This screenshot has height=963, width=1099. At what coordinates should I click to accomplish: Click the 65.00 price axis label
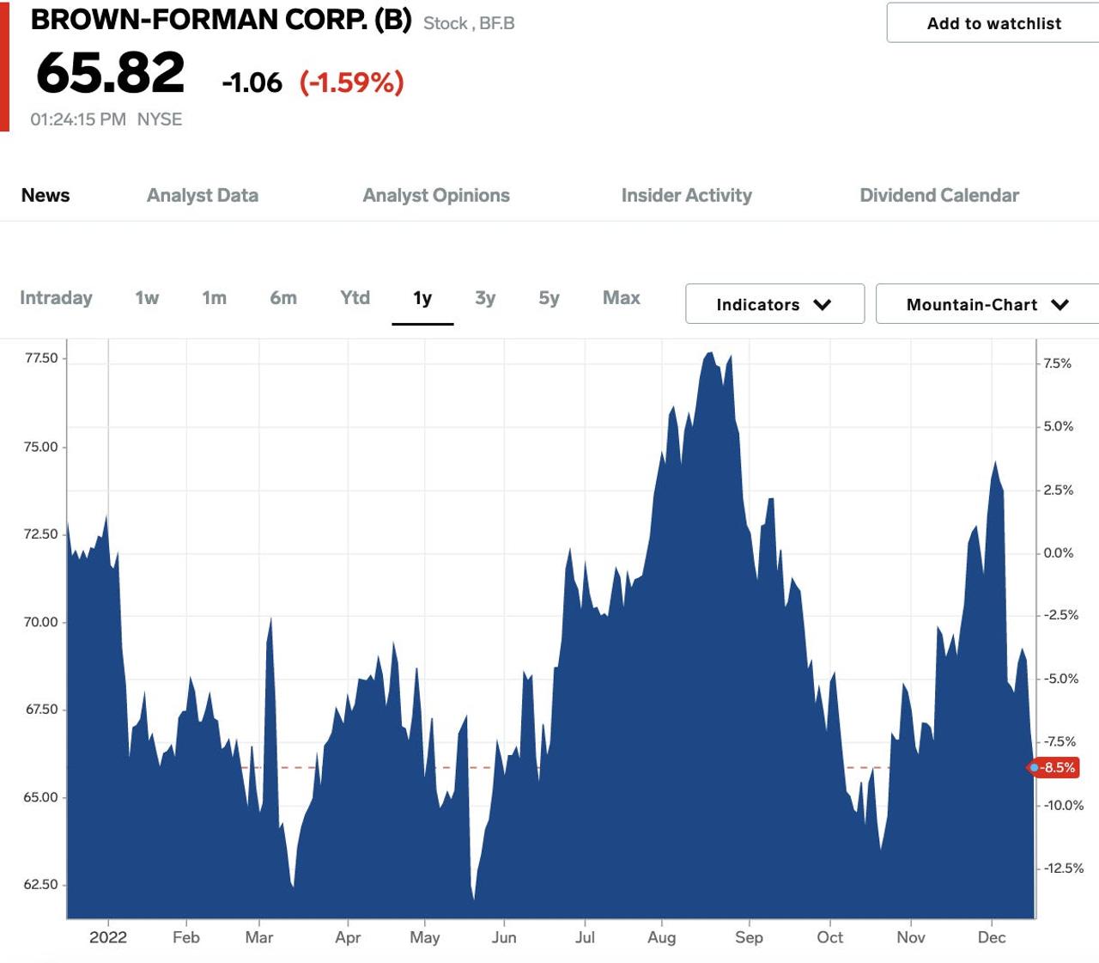pyautogui.click(x=41, y=797)
